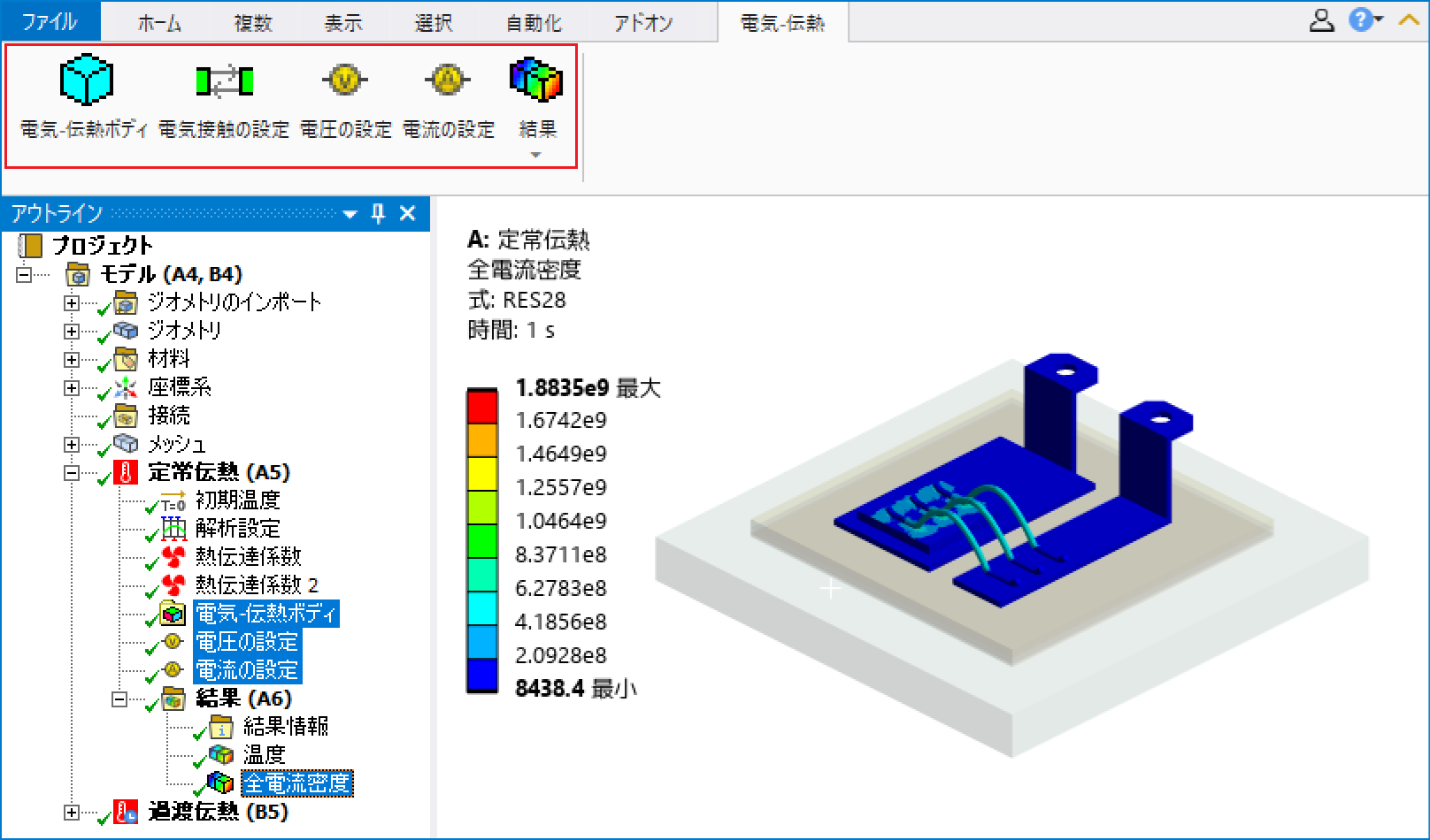Click the 電気-伝熱ボディ cube icon in ribbon

[x=86, y=80]
